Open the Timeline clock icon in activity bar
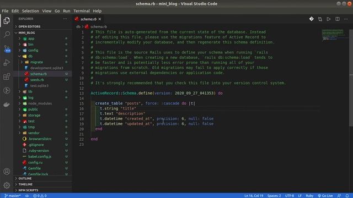 click(7, 90)
